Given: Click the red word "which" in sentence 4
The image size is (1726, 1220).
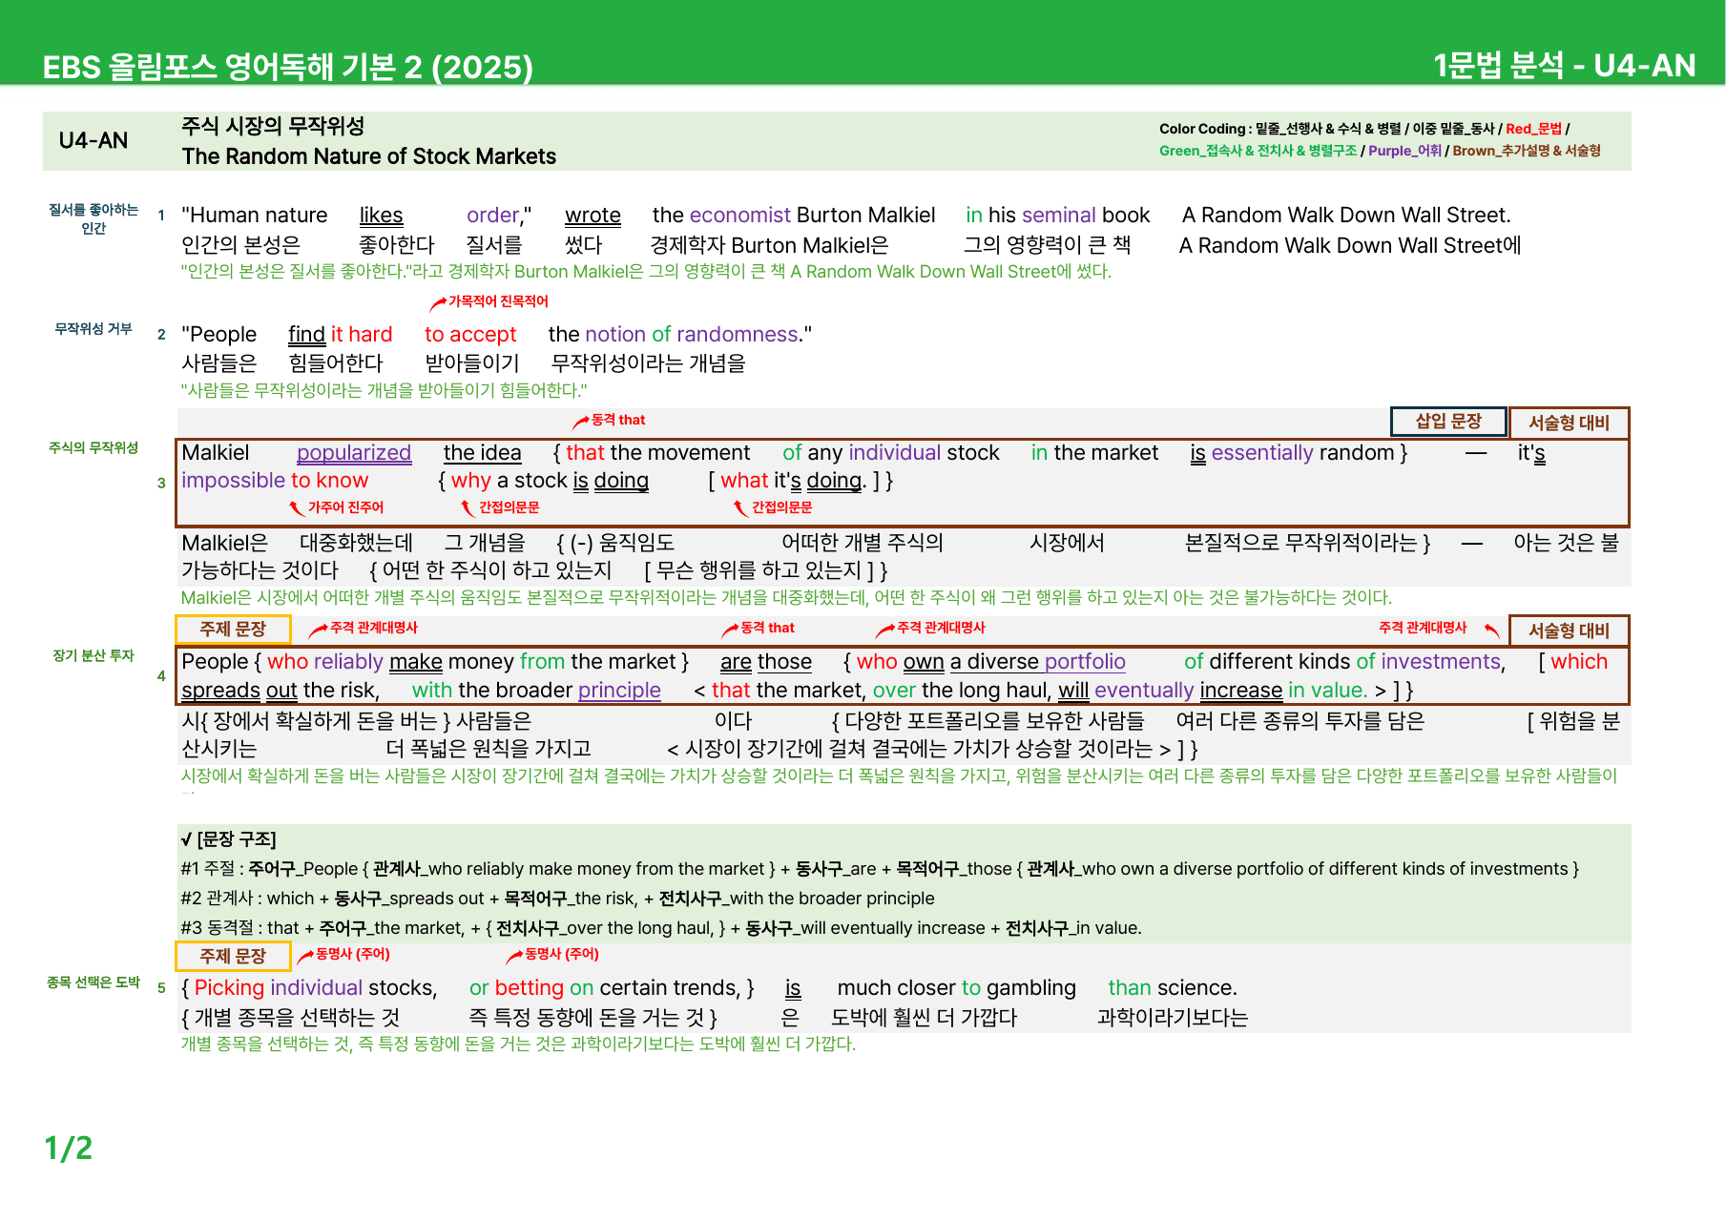Looking at the screenshot, I should pos(1579,662).
